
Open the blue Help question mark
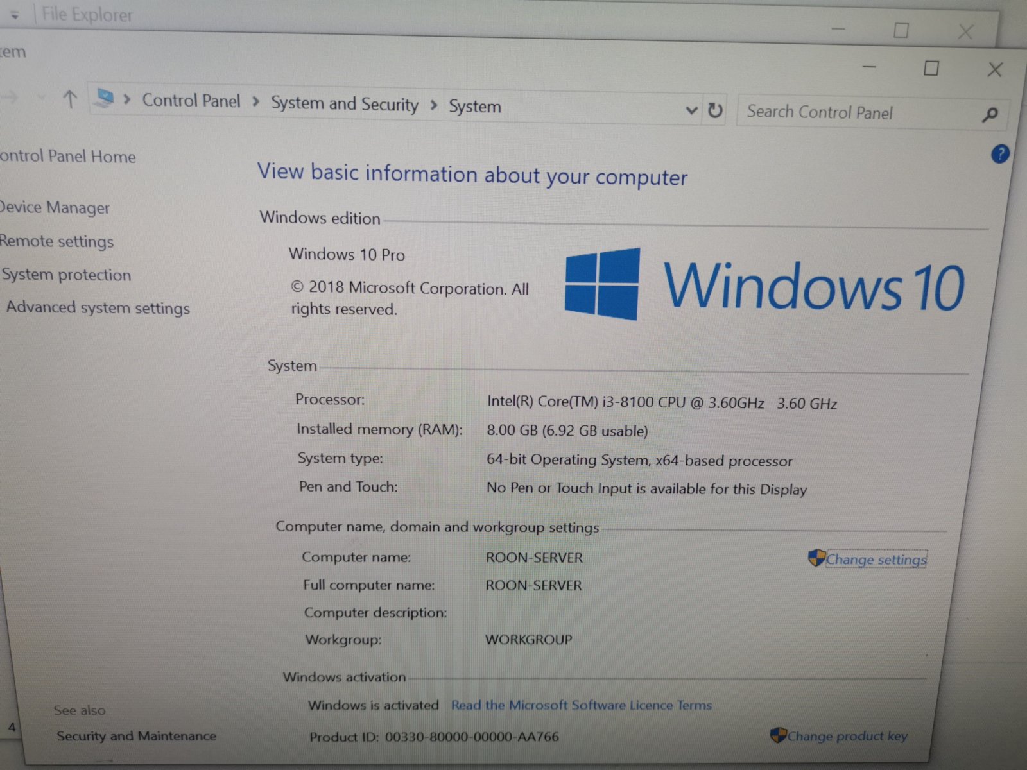[x=1000, y=154]
